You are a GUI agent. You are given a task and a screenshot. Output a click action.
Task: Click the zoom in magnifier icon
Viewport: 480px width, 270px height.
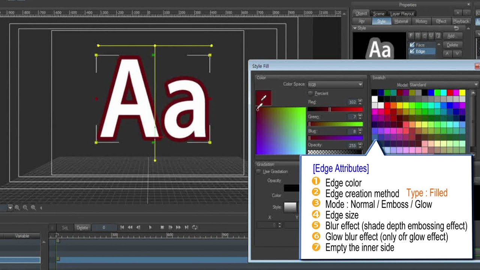(17, 207)
